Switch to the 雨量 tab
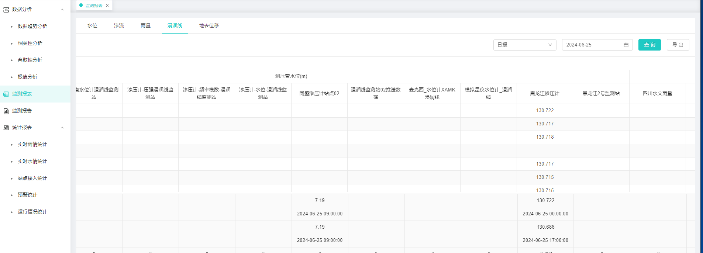Viewport: 703px width, 253px height. (146, 26)
